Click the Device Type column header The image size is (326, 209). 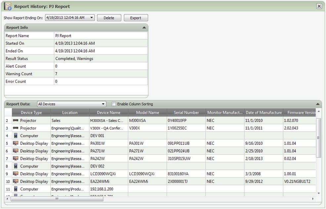[31, 113]
